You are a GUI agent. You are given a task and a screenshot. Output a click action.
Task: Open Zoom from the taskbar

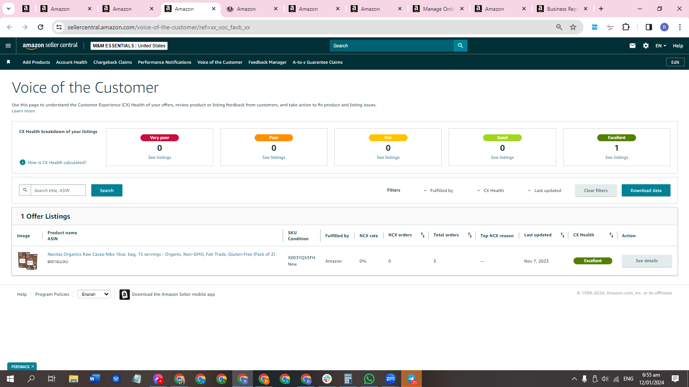[x=390, y=379]
